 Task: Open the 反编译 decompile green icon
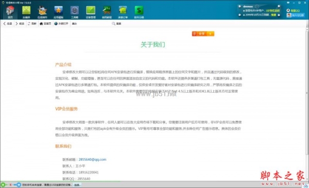pyautogui.click(x=26, y=12)
